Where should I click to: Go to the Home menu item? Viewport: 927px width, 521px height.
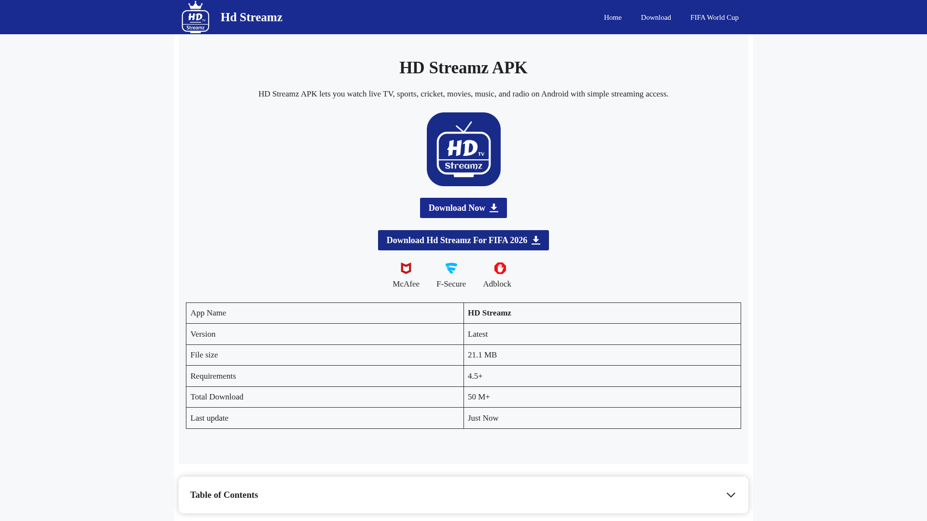coord(613,17)
